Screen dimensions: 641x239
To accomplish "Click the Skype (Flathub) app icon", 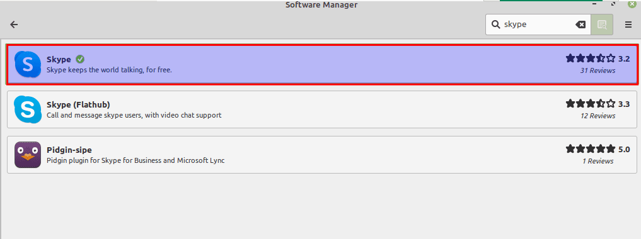I will 27,109.
